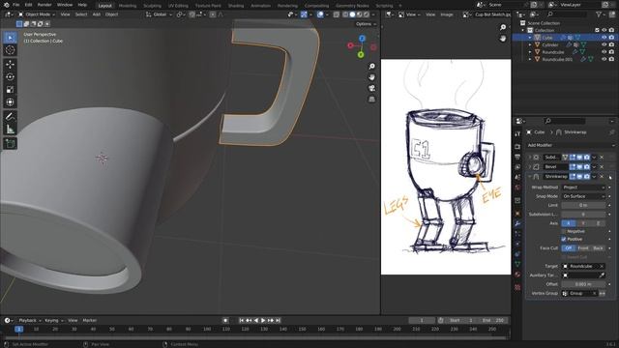Switch to the Sculpting workspace tab
Screen dimensions: 619x348
pos(152,6)
